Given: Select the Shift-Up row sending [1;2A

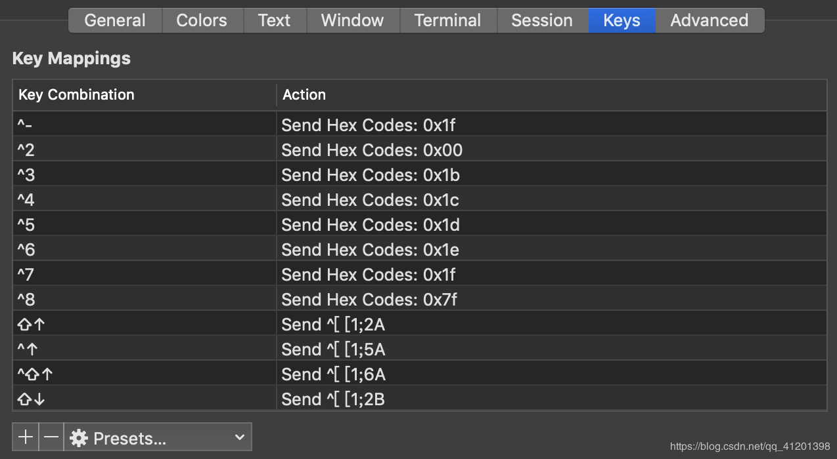Looking at the screenshot, I should (419, 325).
